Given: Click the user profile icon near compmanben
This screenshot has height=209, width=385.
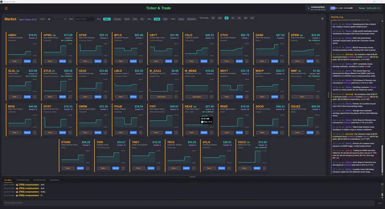Looking at the screenshot, I should click(308, 8).
